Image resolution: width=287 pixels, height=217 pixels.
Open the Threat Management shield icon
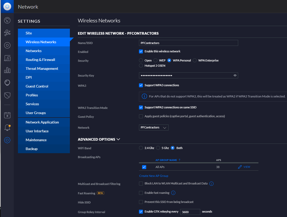click(7, 95)
